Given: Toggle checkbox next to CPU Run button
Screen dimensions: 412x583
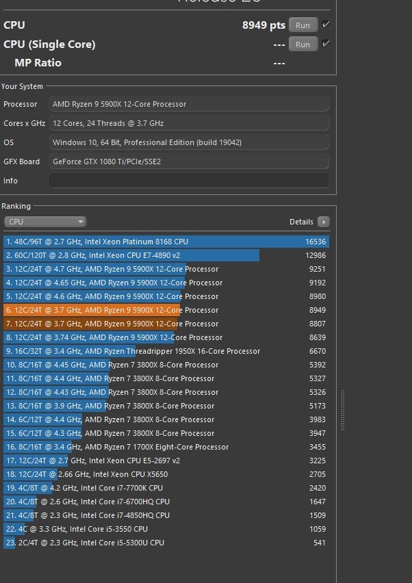Looking at the screenshot, I should pyautogui.click(x=326, y=25).
